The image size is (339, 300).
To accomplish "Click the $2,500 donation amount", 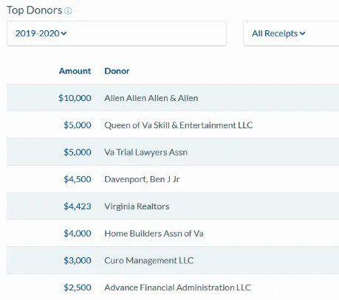I will [78, 287].
